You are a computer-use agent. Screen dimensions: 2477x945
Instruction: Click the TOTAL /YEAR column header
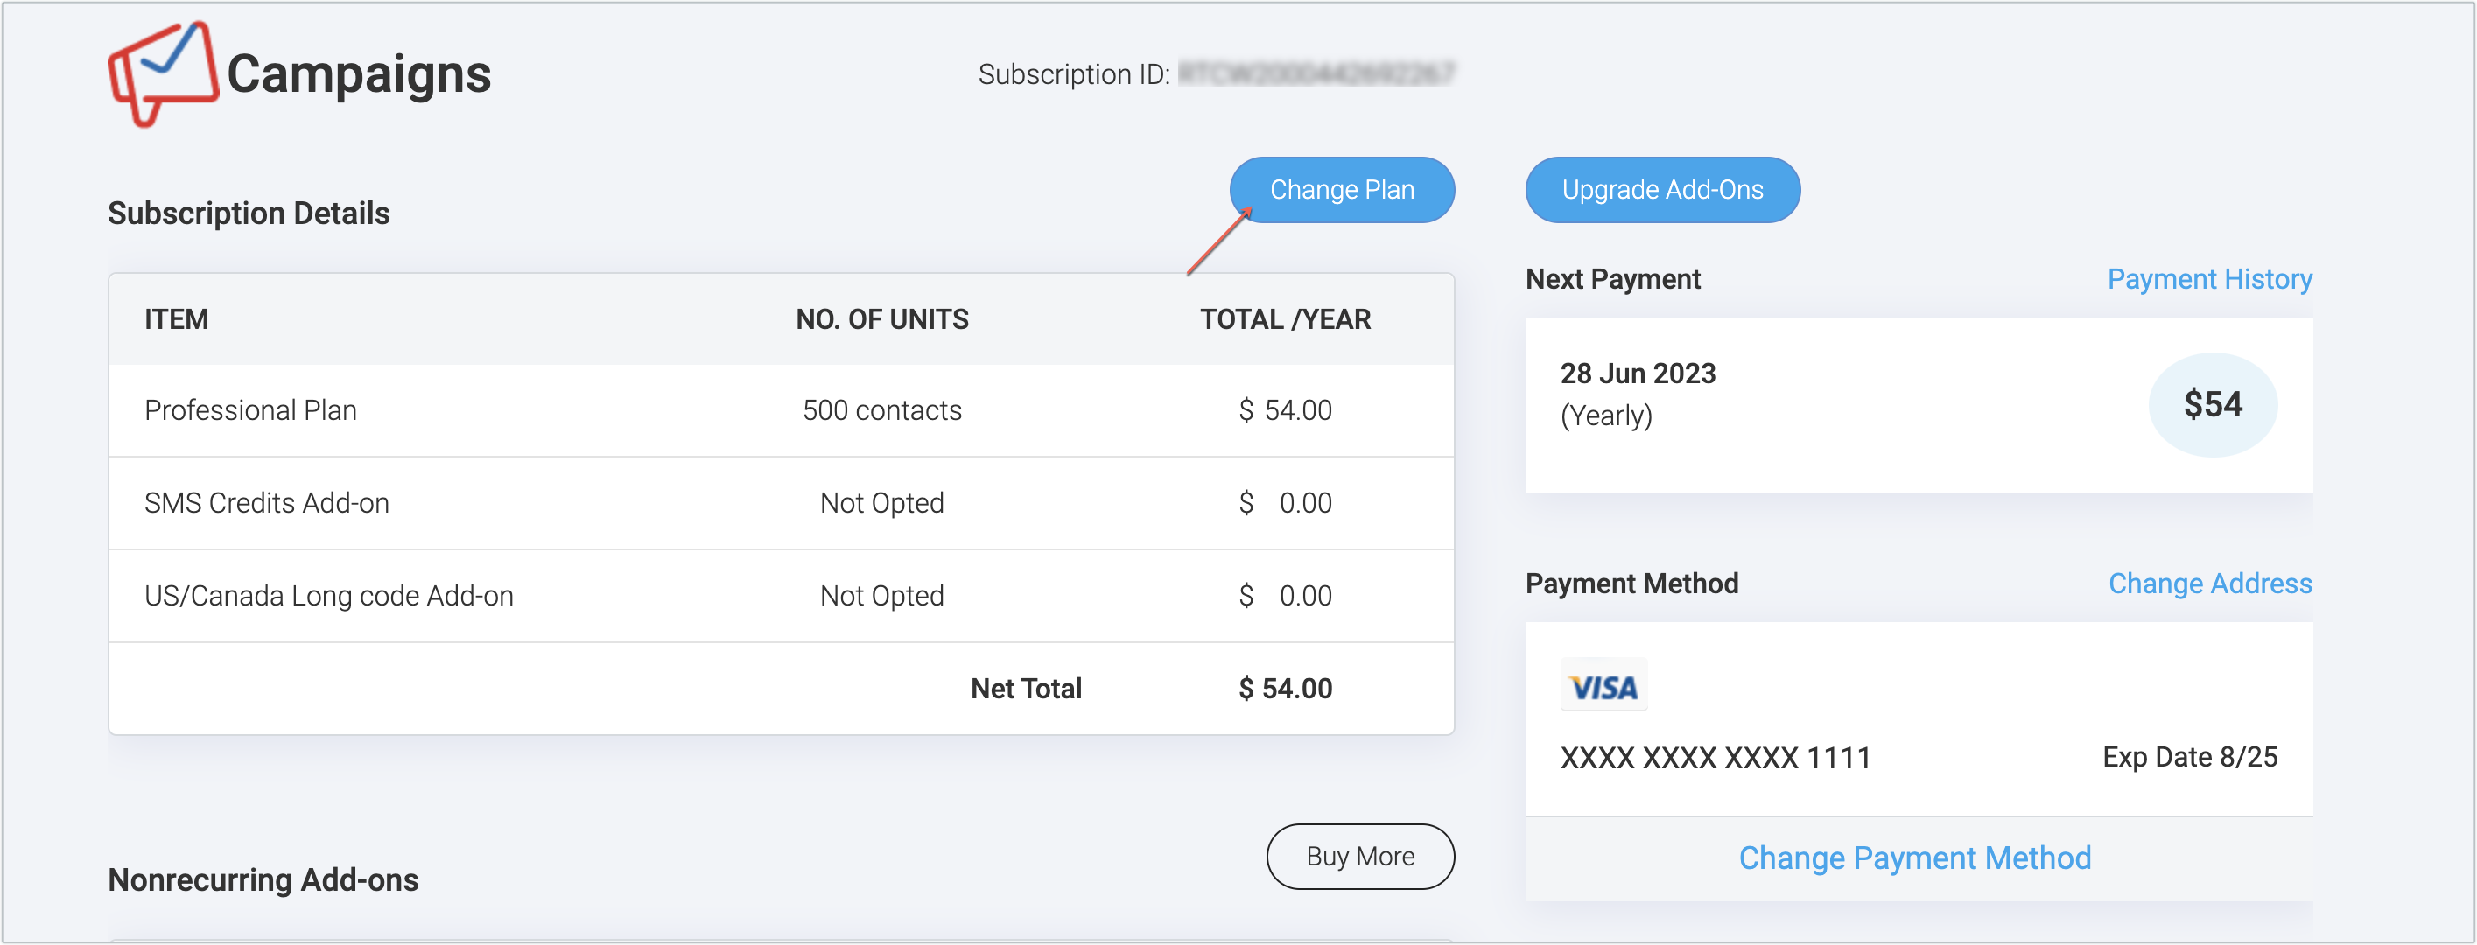pyautogui.click(x=1285, y=319)
